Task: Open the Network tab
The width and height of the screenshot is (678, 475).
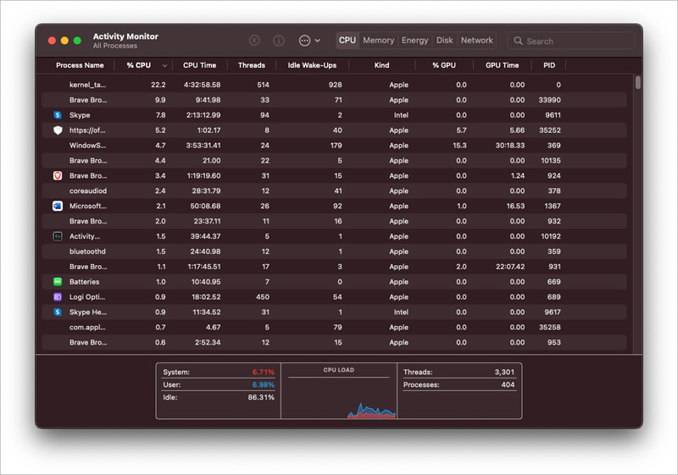Action: [x=476, y=40]
